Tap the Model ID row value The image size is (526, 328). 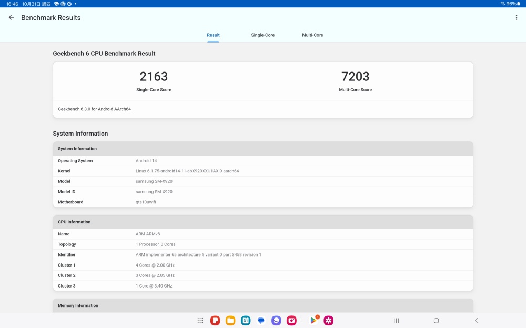click(x=154, y=192)
